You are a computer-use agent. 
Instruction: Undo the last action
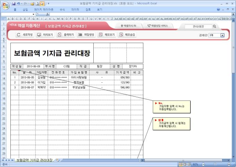(18, 3)
